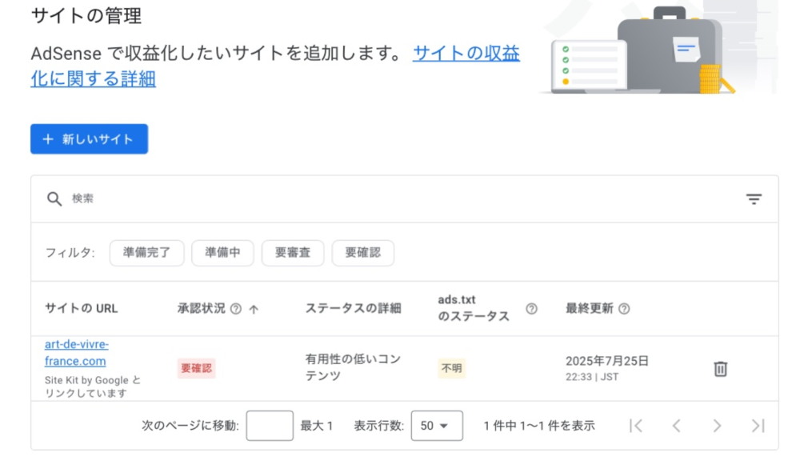
Task: Click help icon for ads.txt status
Action: 531,309
